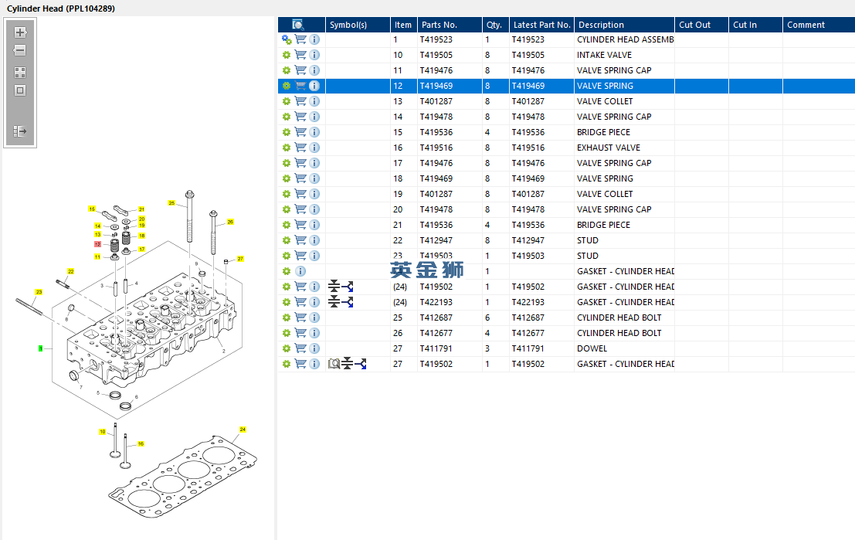Click the single square fit-view icon
This screenshot has width=855, height=540.
20,90
